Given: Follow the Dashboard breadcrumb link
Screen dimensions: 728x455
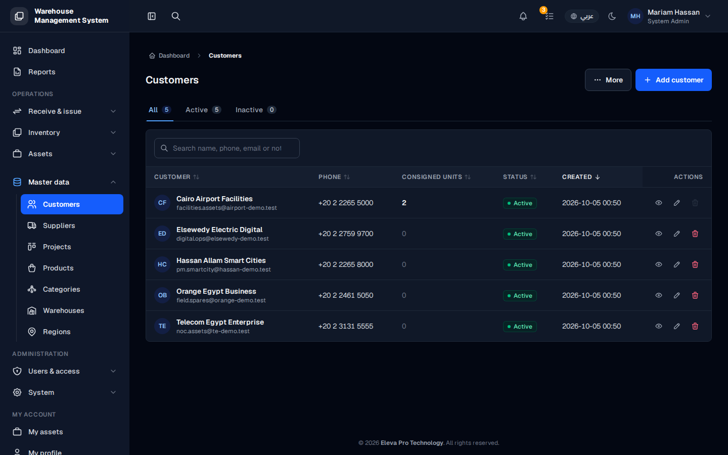Looking at the screenshot, I should [x=169, y=56].
